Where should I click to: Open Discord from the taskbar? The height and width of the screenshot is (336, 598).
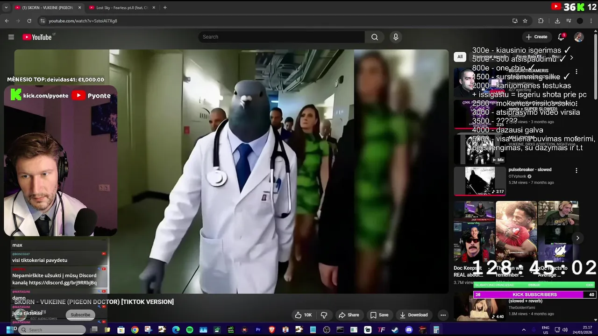(x=409, y=330)
